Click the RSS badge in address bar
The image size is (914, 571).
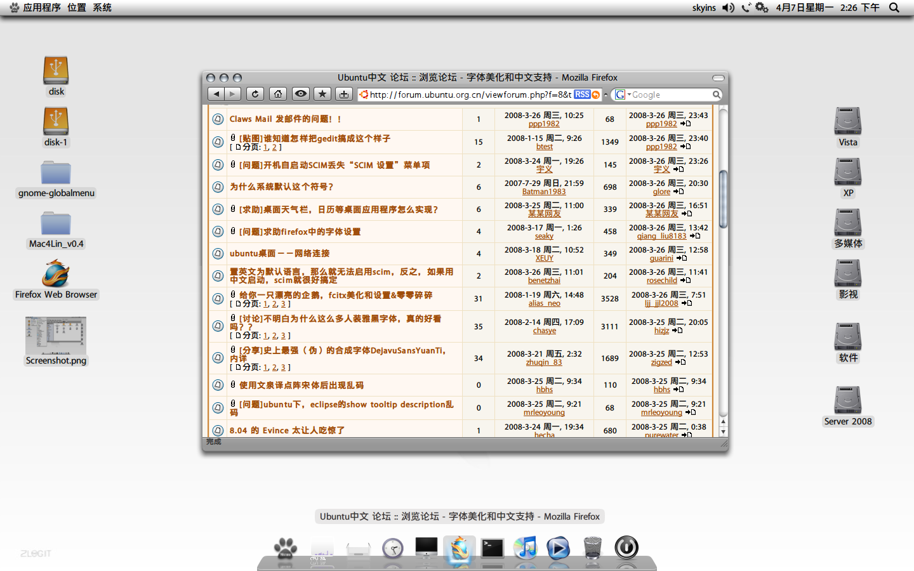582,95
